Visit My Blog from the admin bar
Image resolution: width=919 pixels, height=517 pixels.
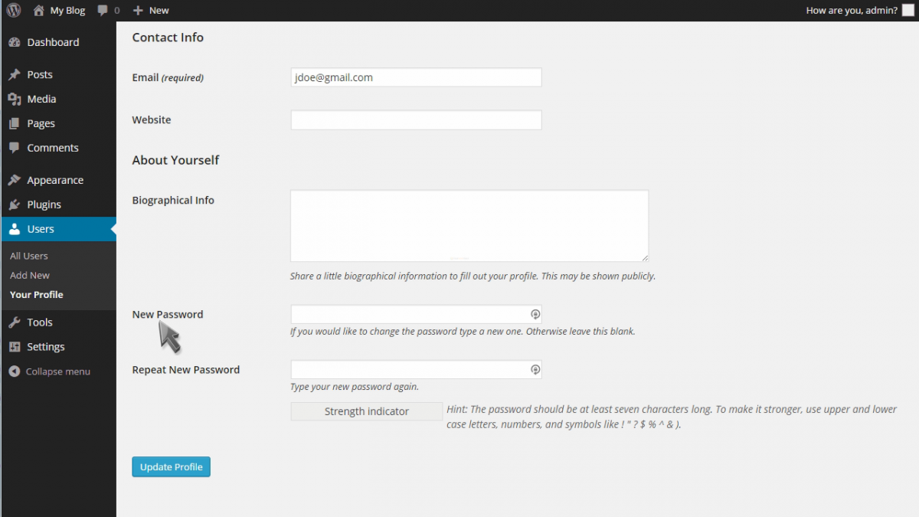pos(57,10)
